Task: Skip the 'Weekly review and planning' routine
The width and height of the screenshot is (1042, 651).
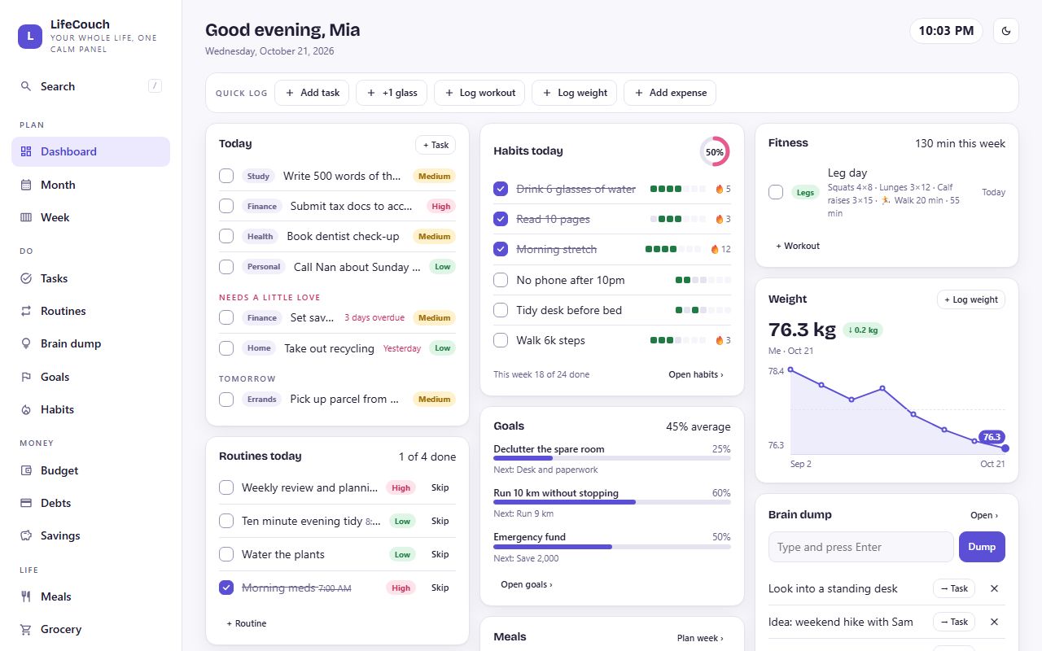Action: [x=440, y=487]
